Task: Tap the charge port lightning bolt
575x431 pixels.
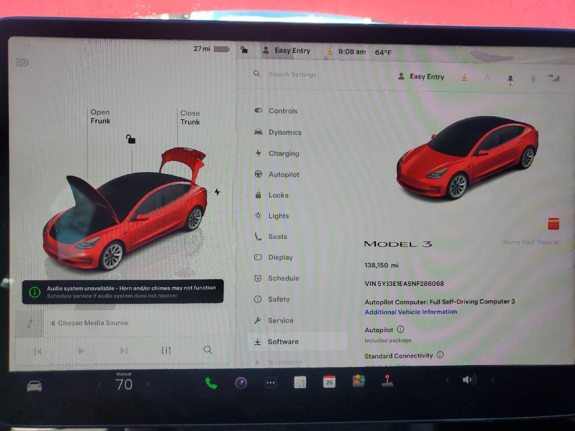Action: click(x=217, y=192)
